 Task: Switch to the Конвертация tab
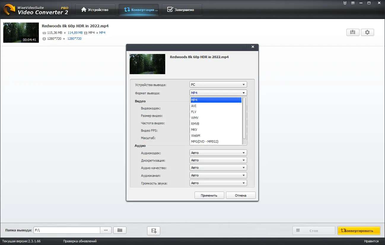139,10
